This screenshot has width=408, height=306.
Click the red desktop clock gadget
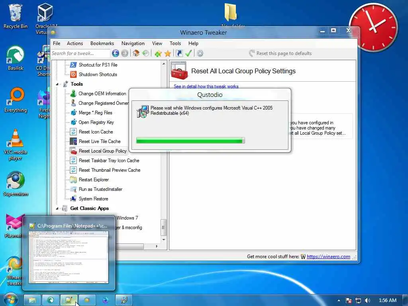click(x=374, y=27)
